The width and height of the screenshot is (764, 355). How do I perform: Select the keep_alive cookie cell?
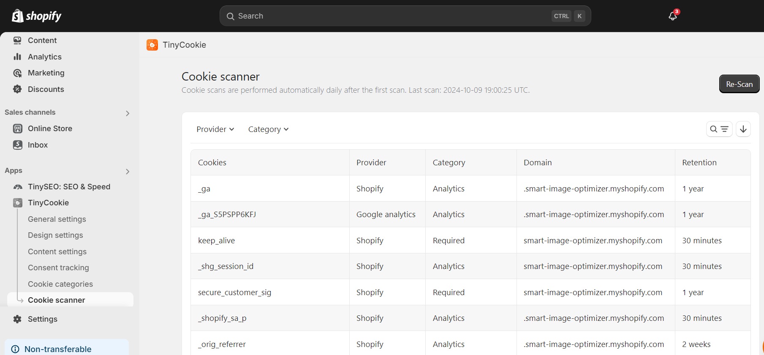[270, 240]
